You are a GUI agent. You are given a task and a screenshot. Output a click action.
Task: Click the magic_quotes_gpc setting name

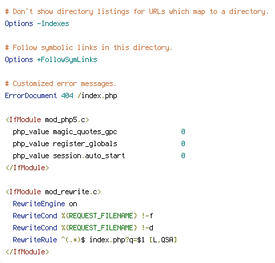pyautogui.click(x=85, y=131)
